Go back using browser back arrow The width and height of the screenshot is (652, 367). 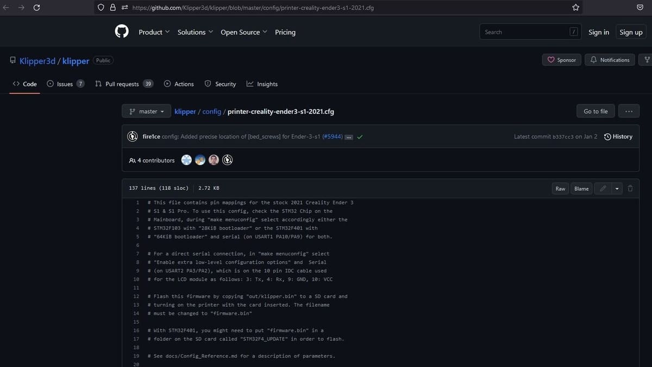click(6, 8)
